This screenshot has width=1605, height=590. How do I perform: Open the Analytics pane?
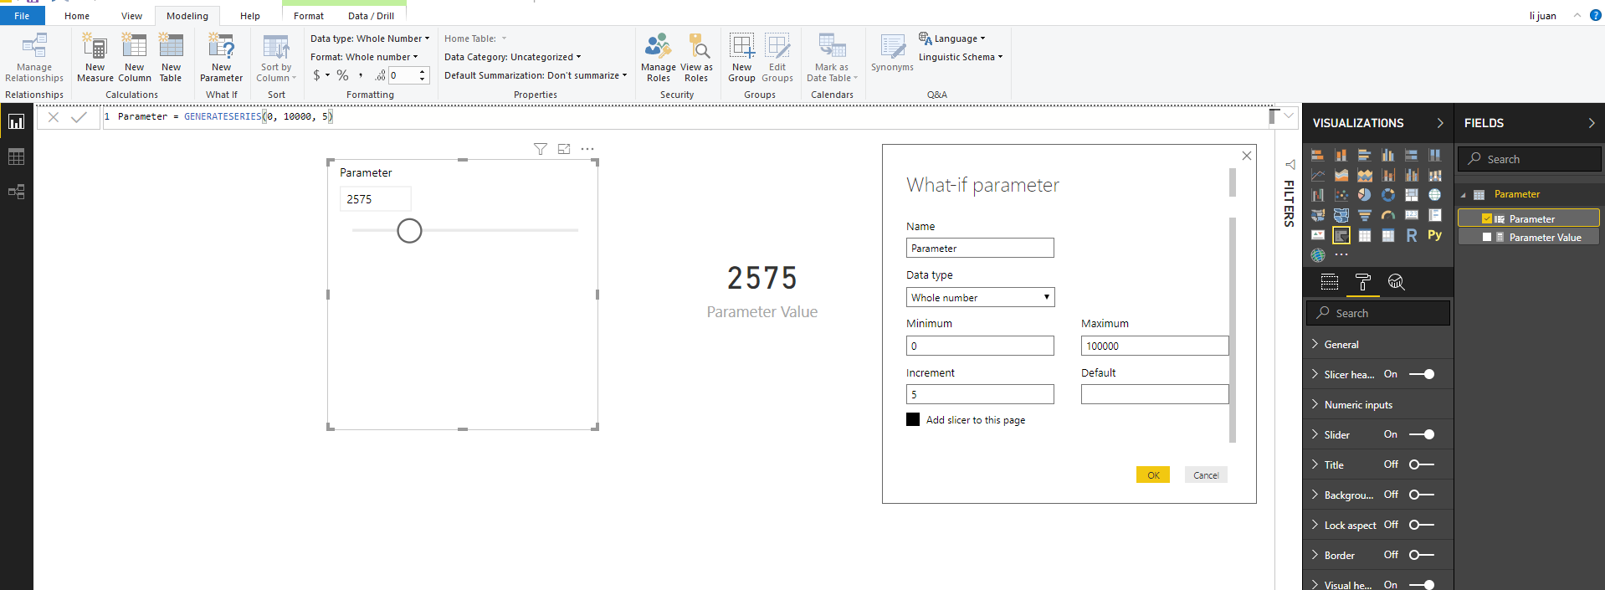pos(1396,282)
